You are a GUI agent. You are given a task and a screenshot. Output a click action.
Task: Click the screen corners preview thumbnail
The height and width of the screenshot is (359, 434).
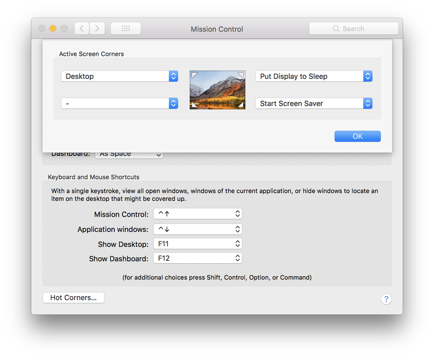pos(217,90)
